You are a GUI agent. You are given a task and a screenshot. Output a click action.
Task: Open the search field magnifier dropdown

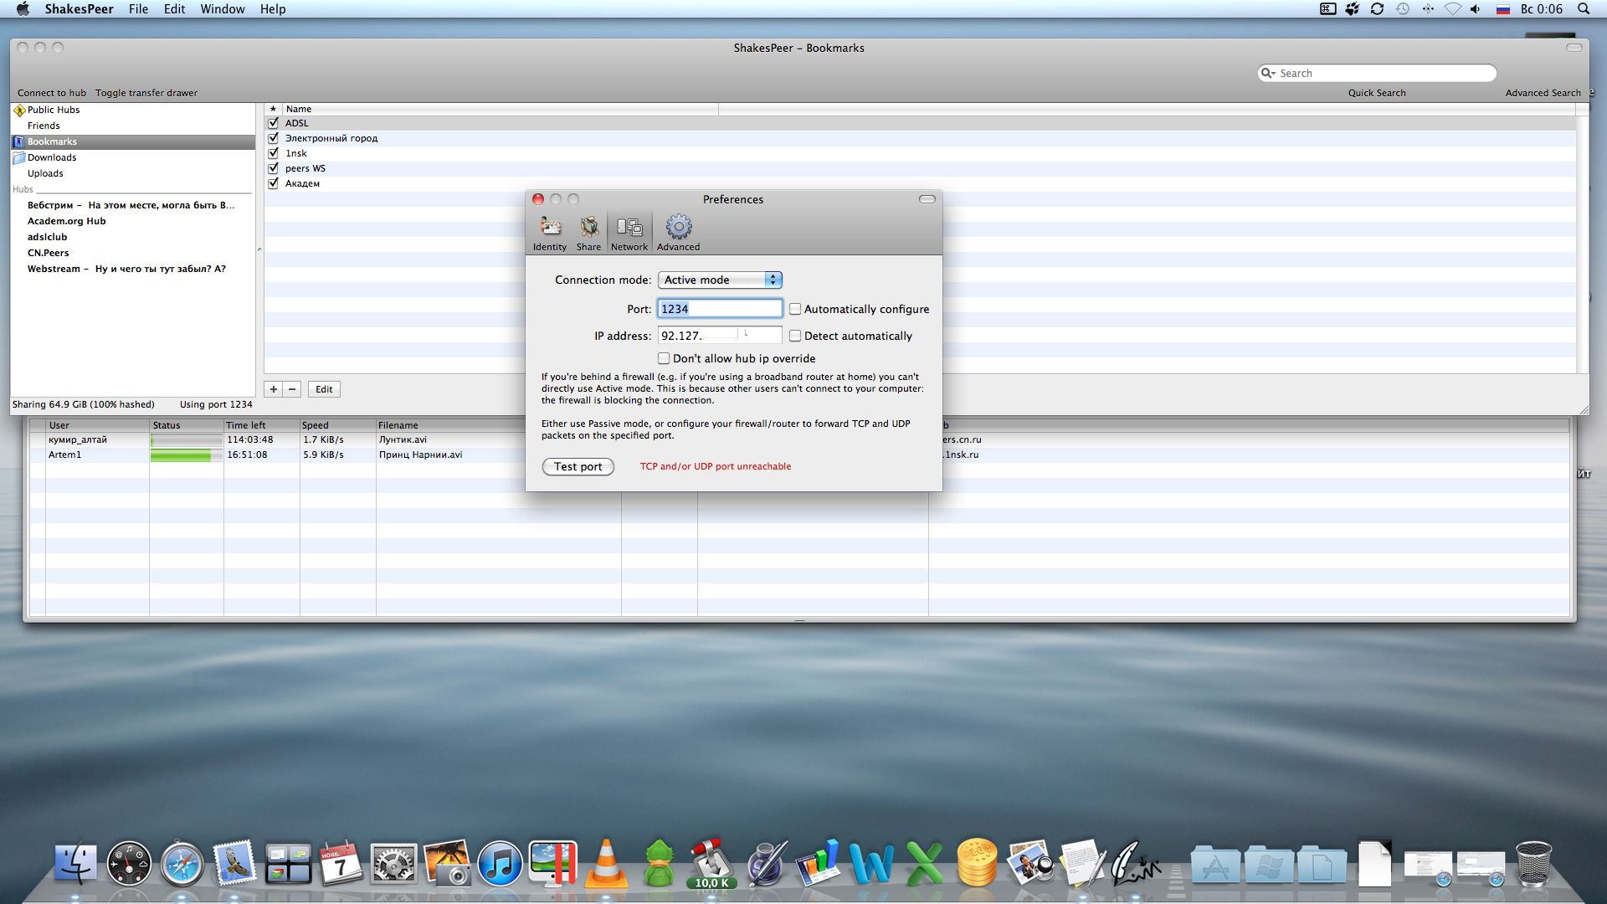[1268, 74]
